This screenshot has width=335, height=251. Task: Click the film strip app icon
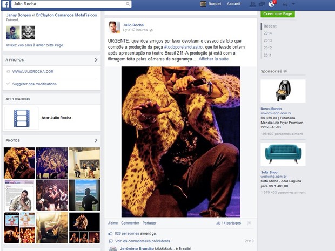coord(22,117)
